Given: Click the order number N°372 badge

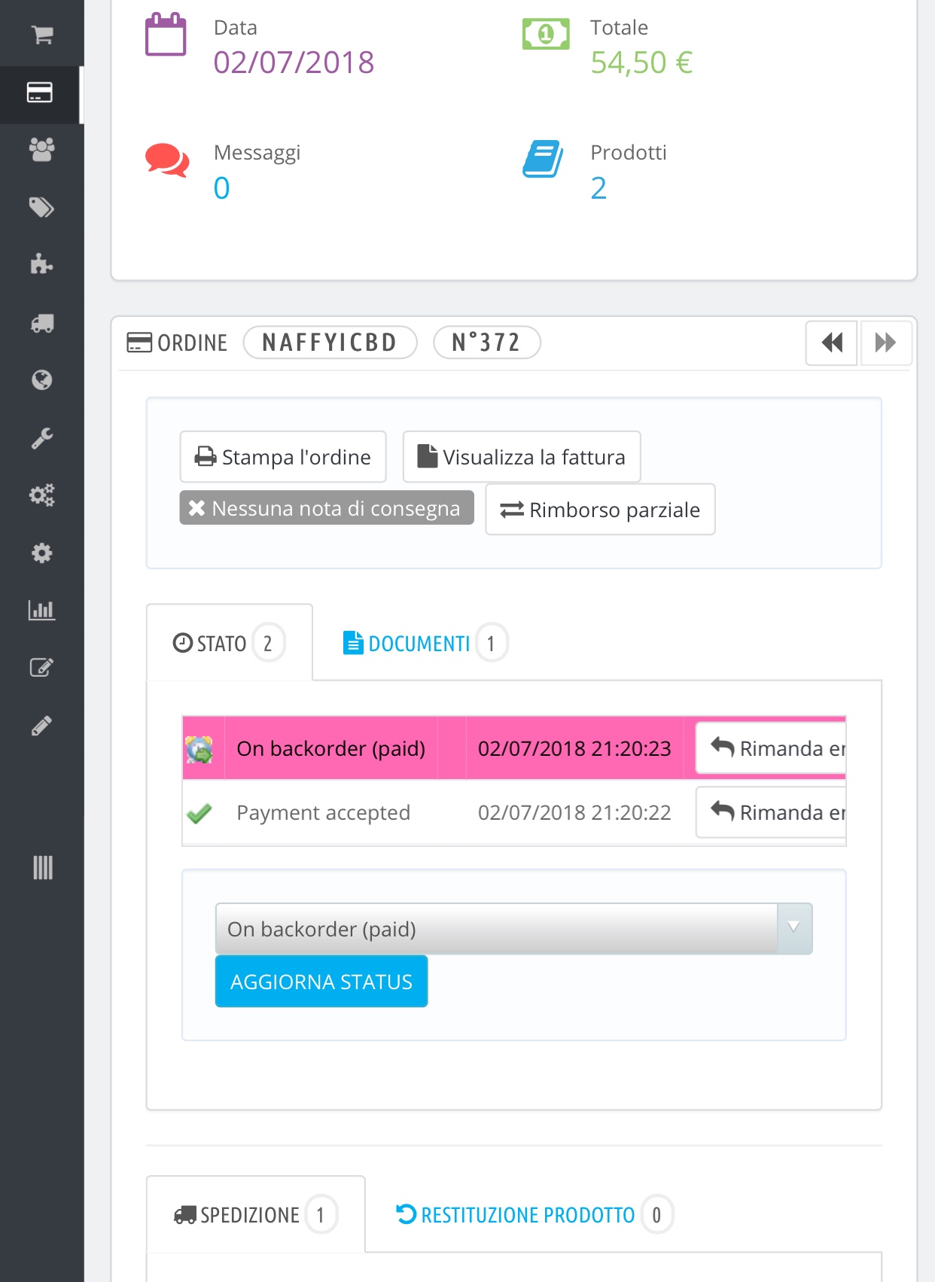Looking at the screenshot, I should (x=486, y=343).
